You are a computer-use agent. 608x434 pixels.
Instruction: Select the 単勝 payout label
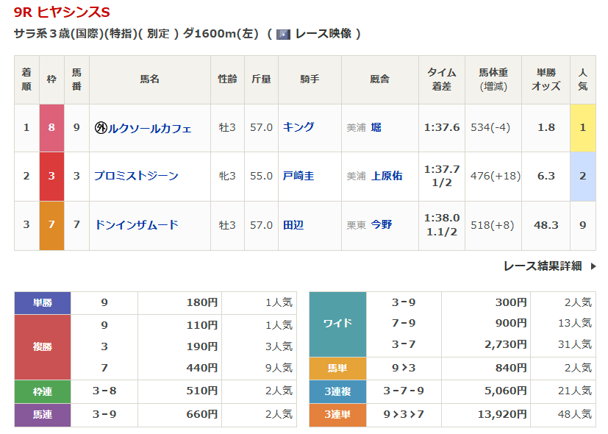click(x=43, y=302)
